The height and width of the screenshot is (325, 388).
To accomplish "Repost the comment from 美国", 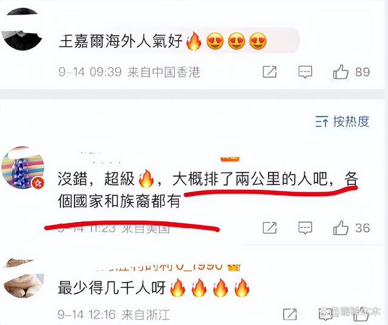I will tap(269, 227).
